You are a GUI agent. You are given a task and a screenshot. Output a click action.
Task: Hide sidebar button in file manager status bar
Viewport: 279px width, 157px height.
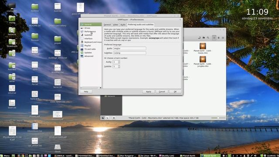tap(114, 118)
